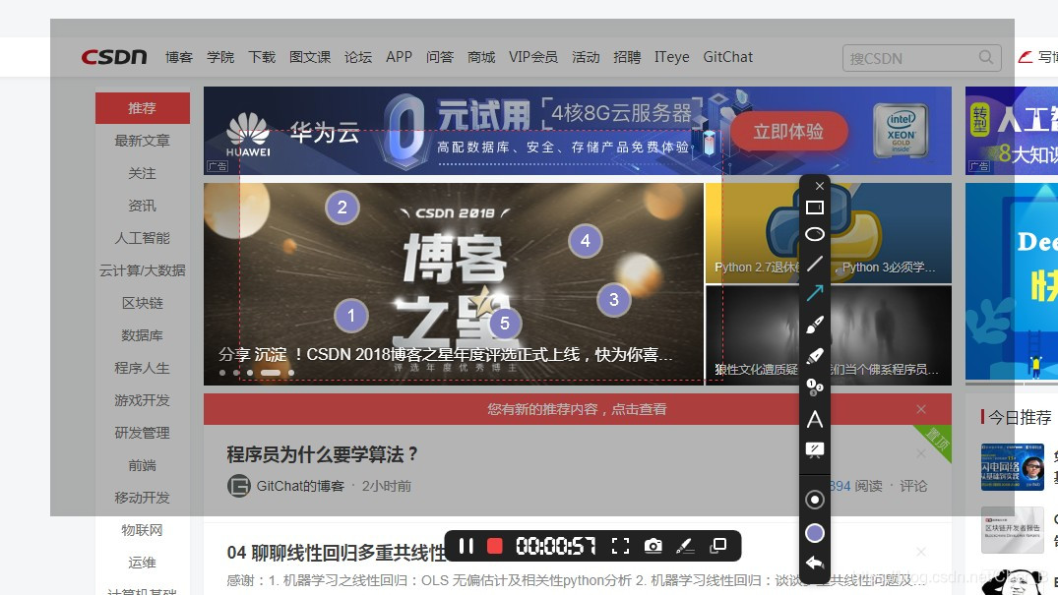
Task: Open line thickness size selector
Action: point(815,500)
